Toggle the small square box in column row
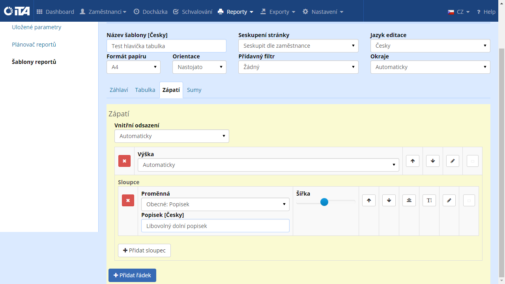This screenshot has height=284, width=505. click(469, 200)
